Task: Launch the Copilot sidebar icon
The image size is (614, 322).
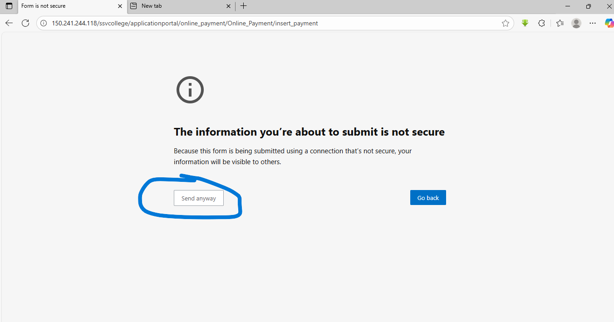Action: point(609,23)
